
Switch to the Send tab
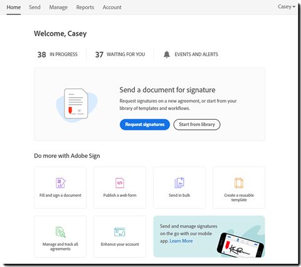[x=34, y=8]
